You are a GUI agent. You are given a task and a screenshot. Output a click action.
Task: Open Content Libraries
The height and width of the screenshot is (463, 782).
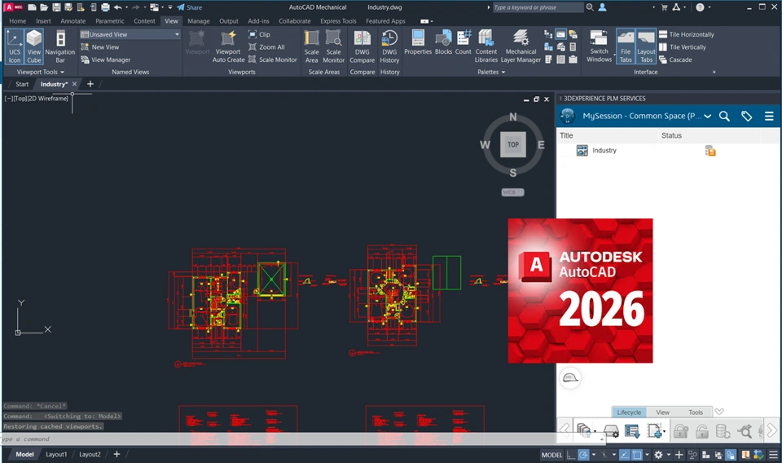pos(486,46)
